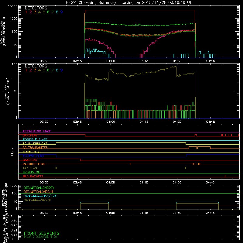The width and height of the screenshot is (243, 243).
Task: Select detector 6 legend number in front segments plot
Action: coord(48,12)
